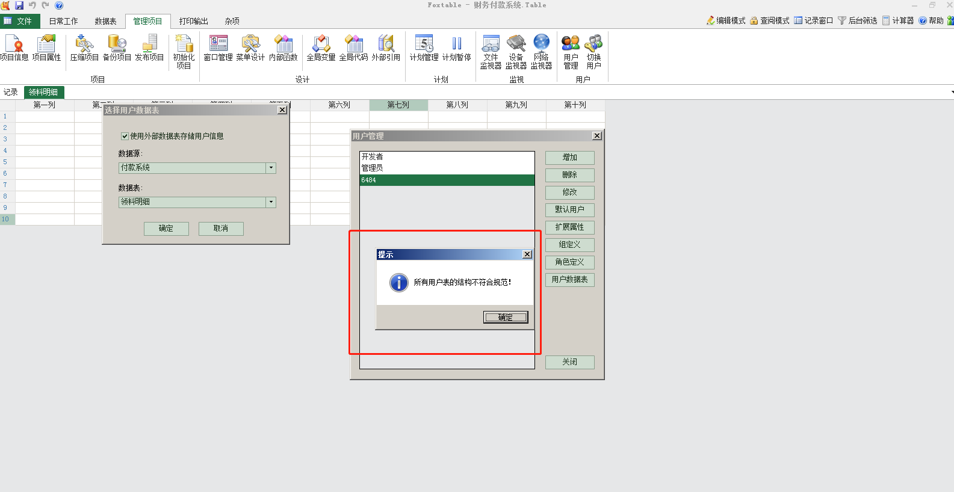The image size is (954, 492).
Task: Switch to the 数据表 ribbon tab
Action: (x=105, y=21)
